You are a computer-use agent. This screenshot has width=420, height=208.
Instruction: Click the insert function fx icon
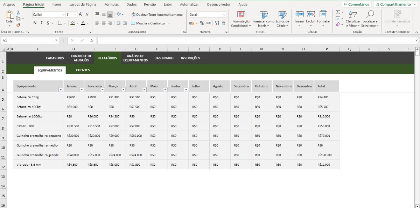92,41
